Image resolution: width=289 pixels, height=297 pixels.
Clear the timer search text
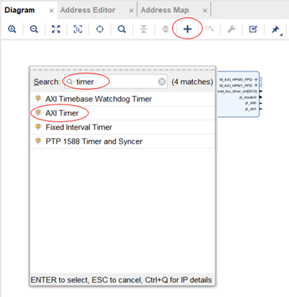click(x=162, y=81)
